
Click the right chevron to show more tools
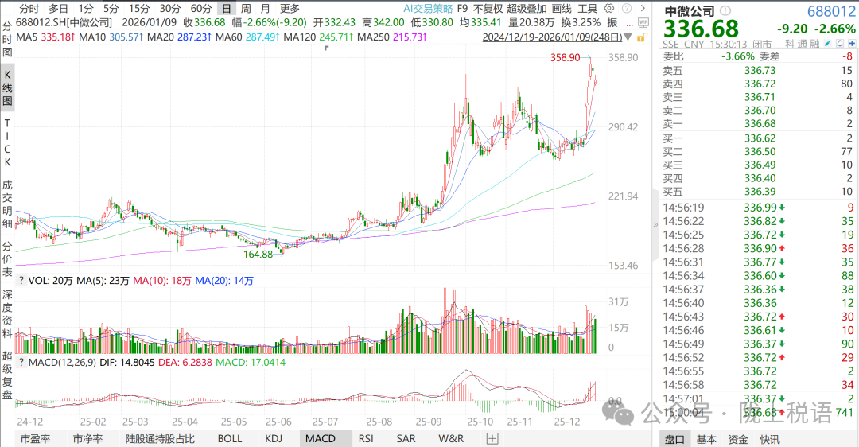pyautogui.click(x=643, y=8)
